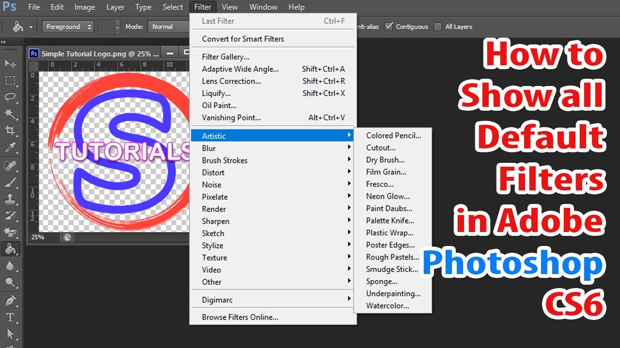Open the Edit menu
Viewport: 620px width, 348px height.
(57, 7)
